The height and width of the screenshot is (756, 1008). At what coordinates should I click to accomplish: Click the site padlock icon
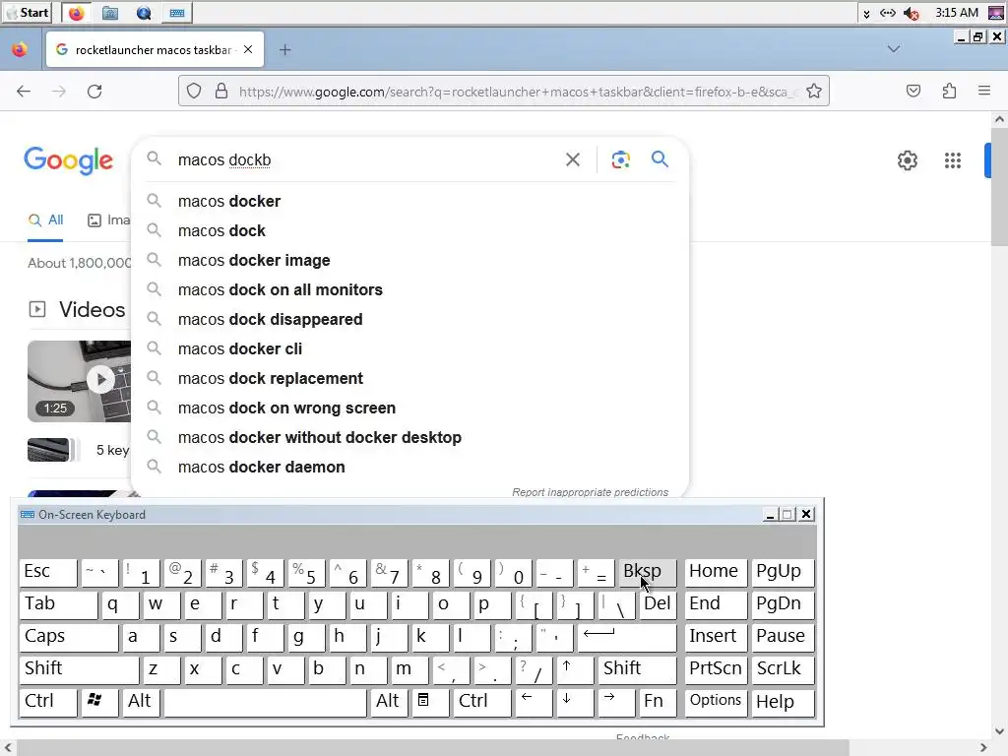point(221,92)
